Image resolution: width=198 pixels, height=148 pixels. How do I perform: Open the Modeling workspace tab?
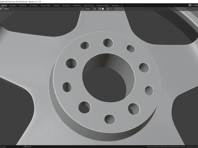13,6
